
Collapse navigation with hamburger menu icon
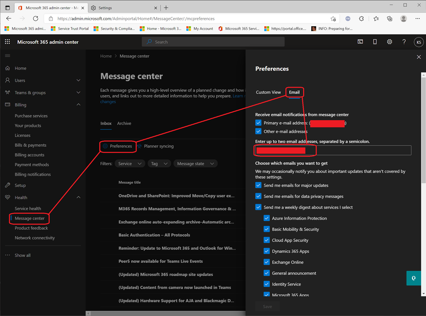[7, 56]
